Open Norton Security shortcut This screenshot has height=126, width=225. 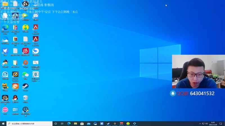[x=15, y=76]
